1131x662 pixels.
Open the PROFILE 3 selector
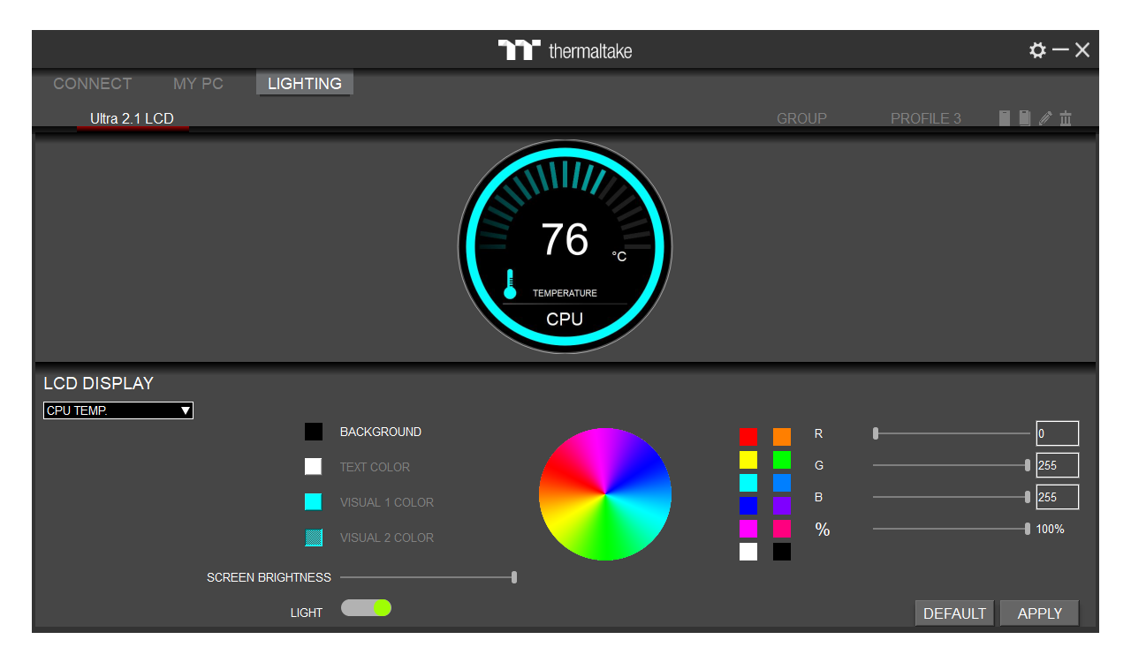pos(925,118)
